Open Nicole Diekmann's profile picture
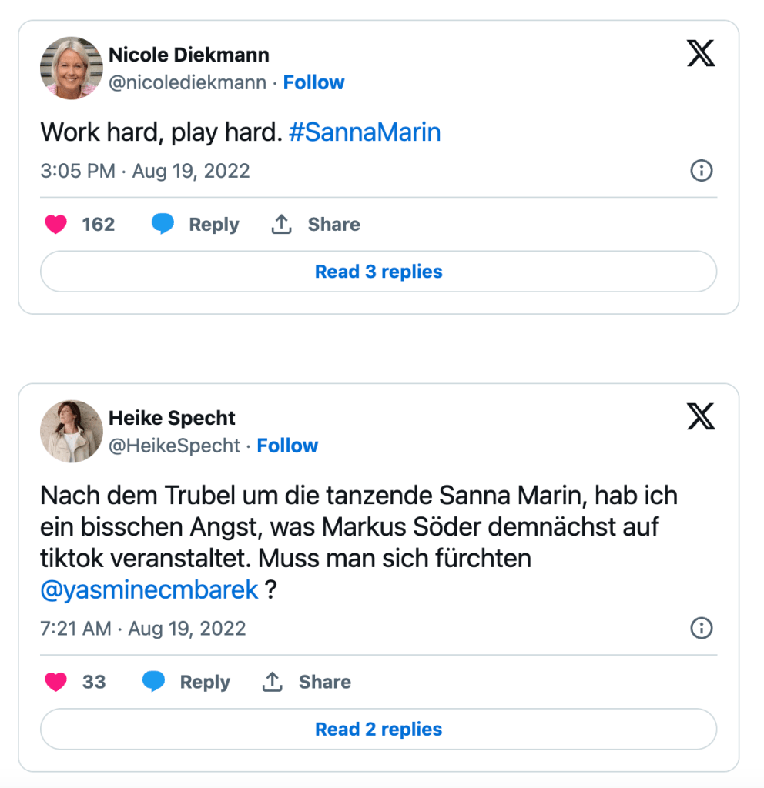The image size is (764, 788). pyautogui.click(x=71, y=68)
